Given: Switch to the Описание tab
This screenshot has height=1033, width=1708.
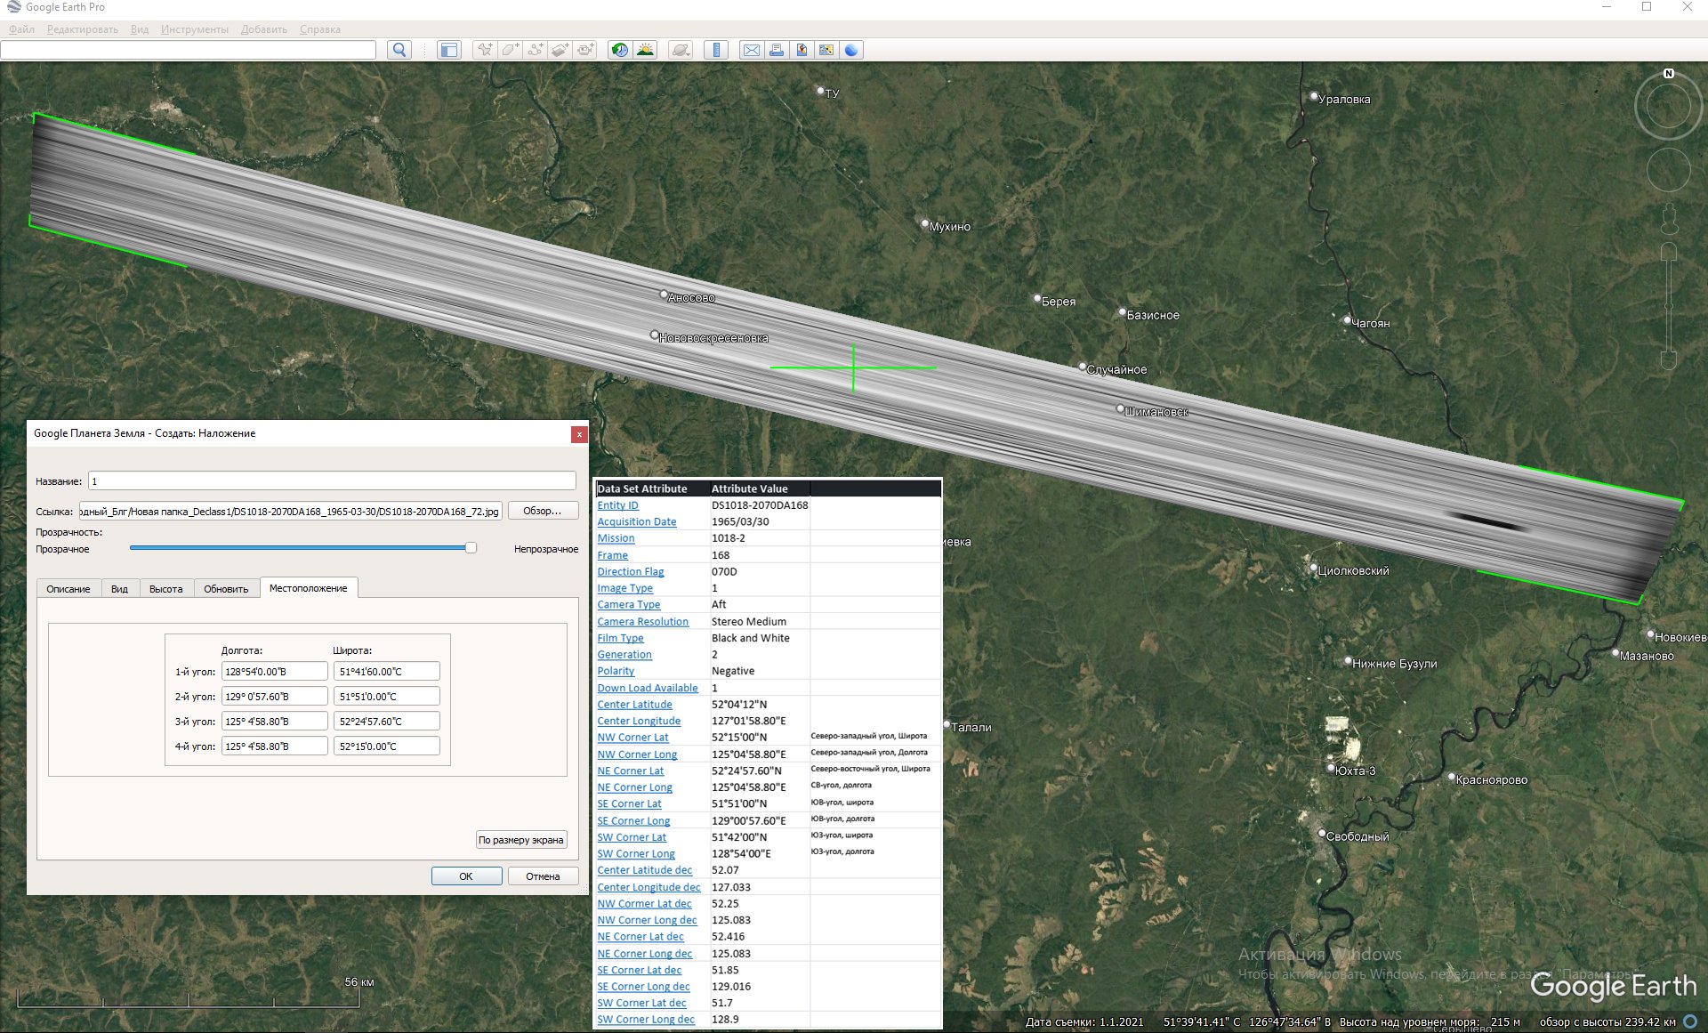Looking at the screenshot, I should click(x=68, y=589).
